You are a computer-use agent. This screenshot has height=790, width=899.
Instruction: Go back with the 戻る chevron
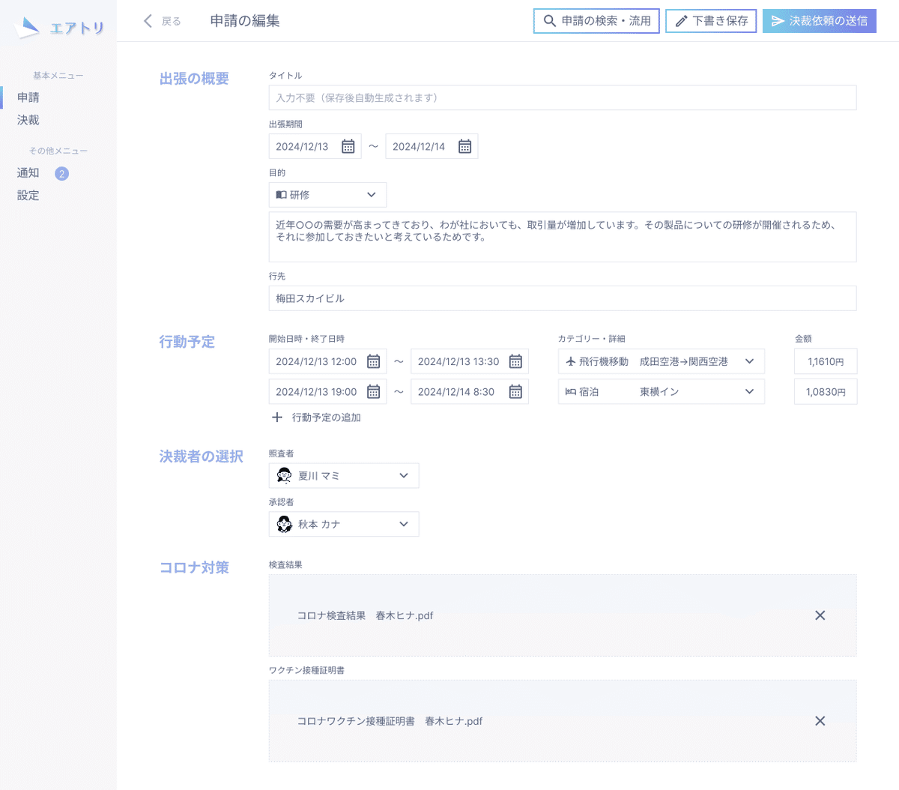148,21
